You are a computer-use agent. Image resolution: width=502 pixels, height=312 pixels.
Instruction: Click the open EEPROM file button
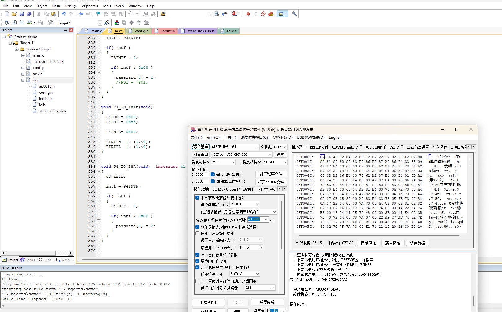coord(271,182)
